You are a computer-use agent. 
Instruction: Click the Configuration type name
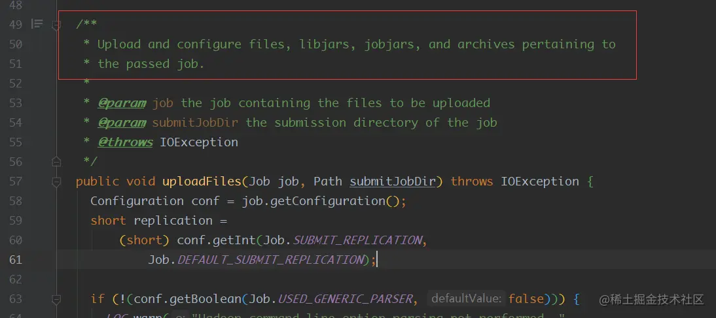tap(137, 201)
